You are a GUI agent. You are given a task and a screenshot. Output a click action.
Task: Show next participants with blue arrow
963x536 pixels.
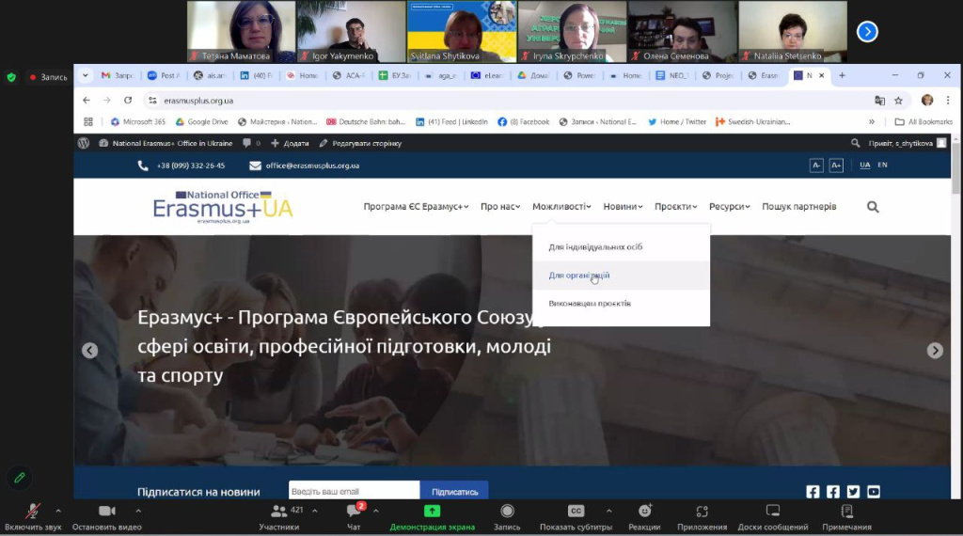pos(867,31)
